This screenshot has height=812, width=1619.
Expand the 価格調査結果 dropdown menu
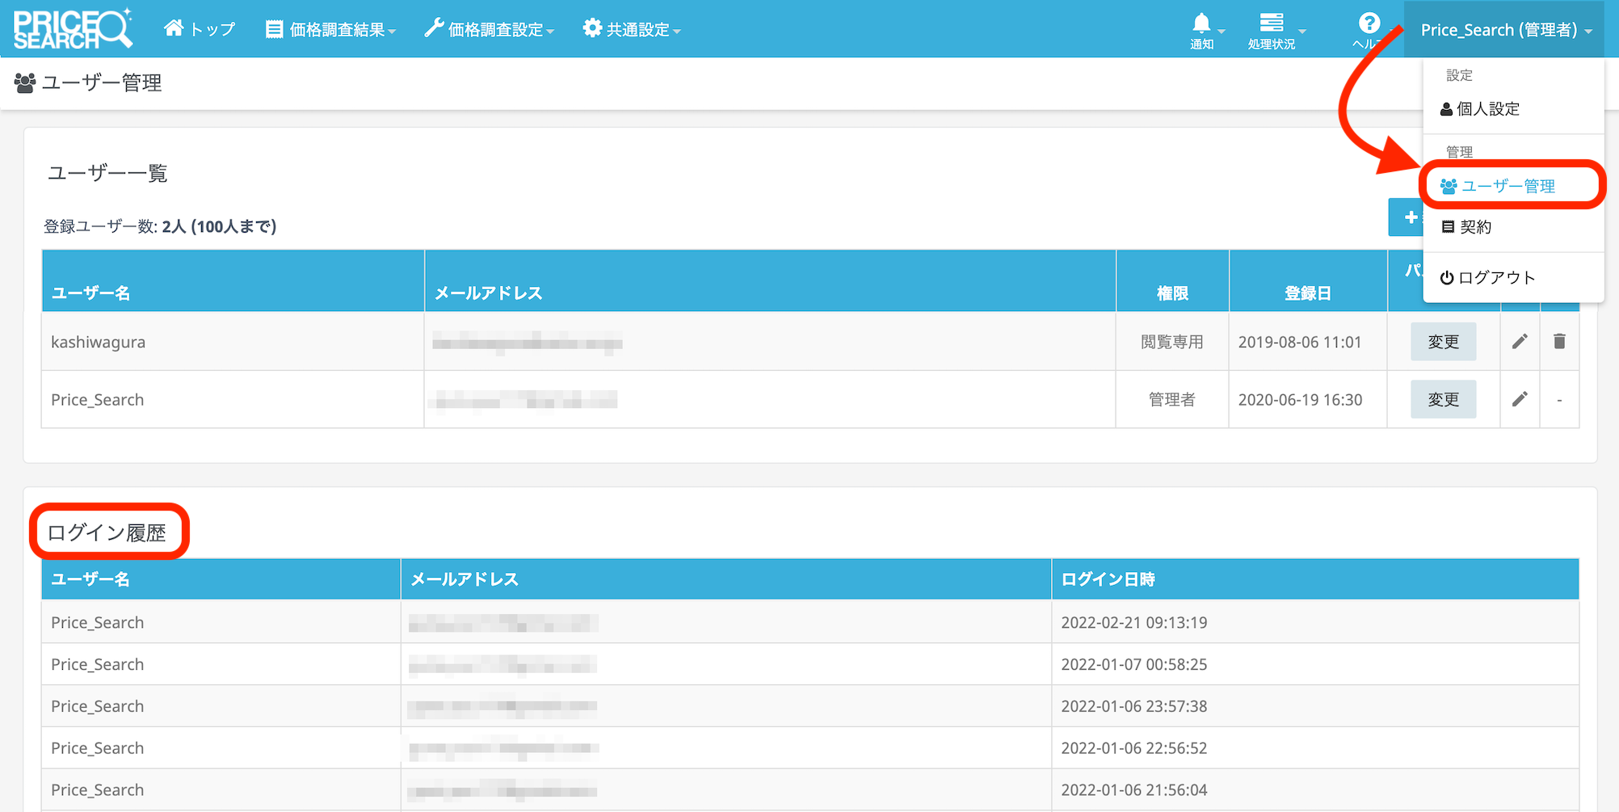click(330, 29)
